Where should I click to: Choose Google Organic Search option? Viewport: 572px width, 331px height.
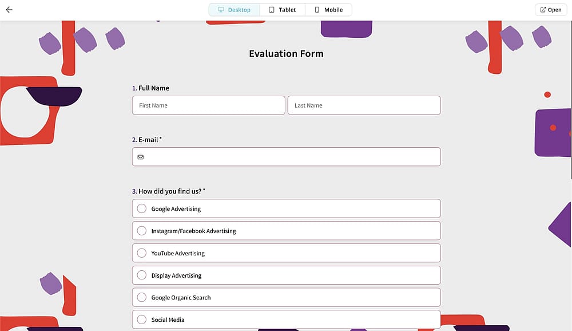287,297
